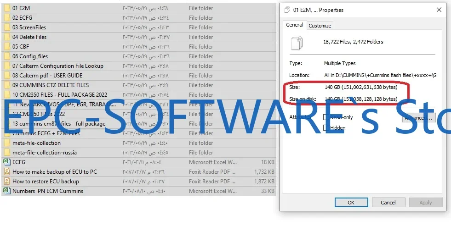
Task: Select the '04 Delete Files' folder name
Action: [29, 37]
